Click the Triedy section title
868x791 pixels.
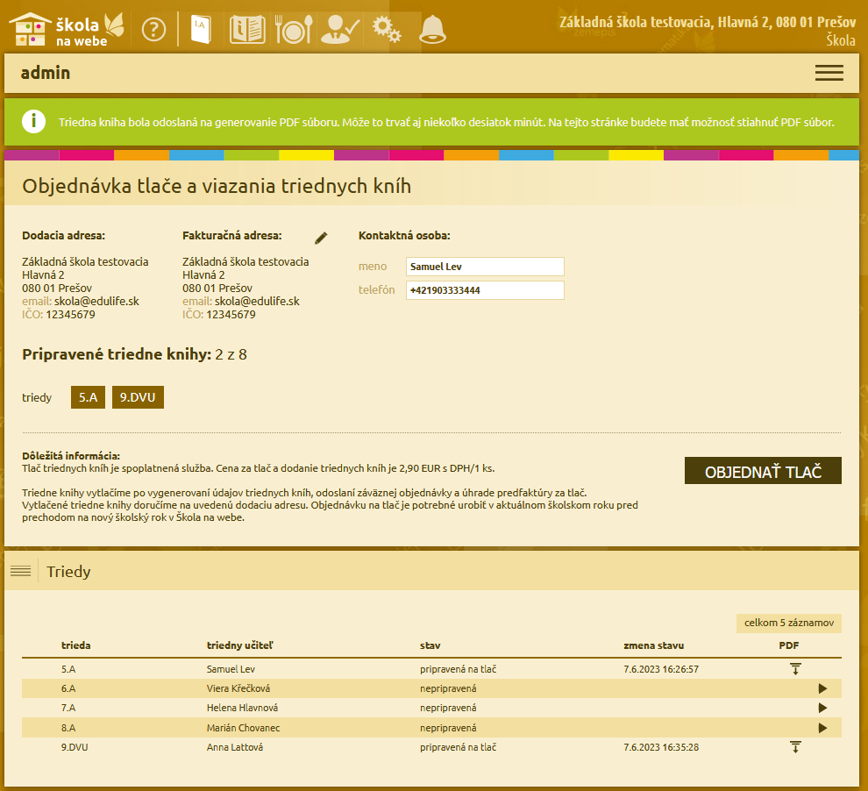(x=68, y=571)
